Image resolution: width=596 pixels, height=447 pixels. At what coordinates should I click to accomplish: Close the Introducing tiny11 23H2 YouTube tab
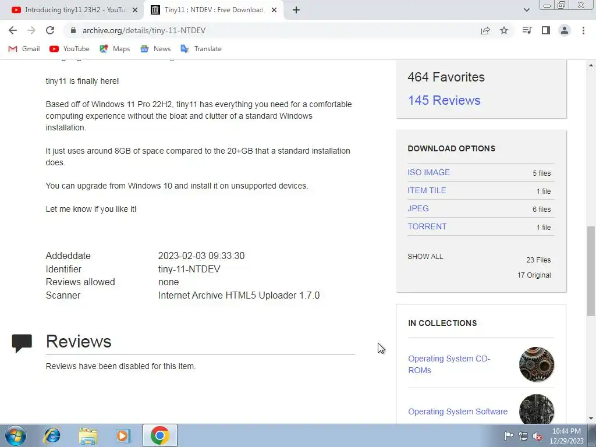134,10
